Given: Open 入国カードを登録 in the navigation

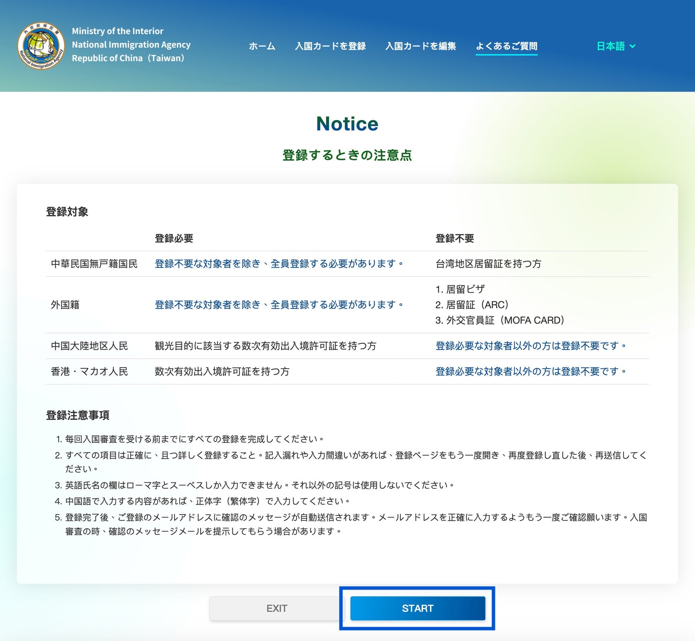Looking at the screenshot, I should click(330, 46).
